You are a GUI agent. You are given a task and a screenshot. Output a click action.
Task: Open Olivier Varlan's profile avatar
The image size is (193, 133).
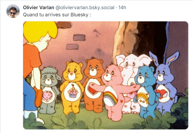point(13,11)
